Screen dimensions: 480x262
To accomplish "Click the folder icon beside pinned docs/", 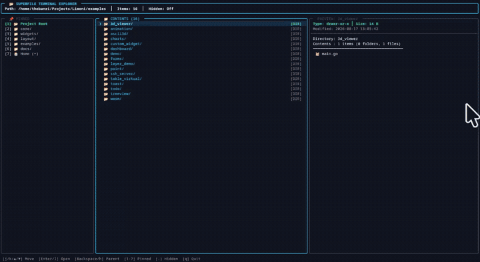I will point(16,49).
